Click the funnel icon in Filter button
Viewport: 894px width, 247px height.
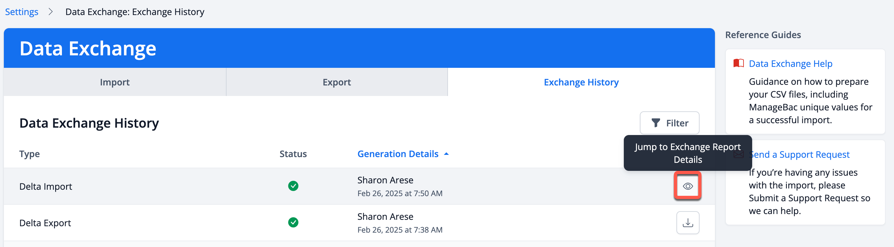tap(656, 123)
